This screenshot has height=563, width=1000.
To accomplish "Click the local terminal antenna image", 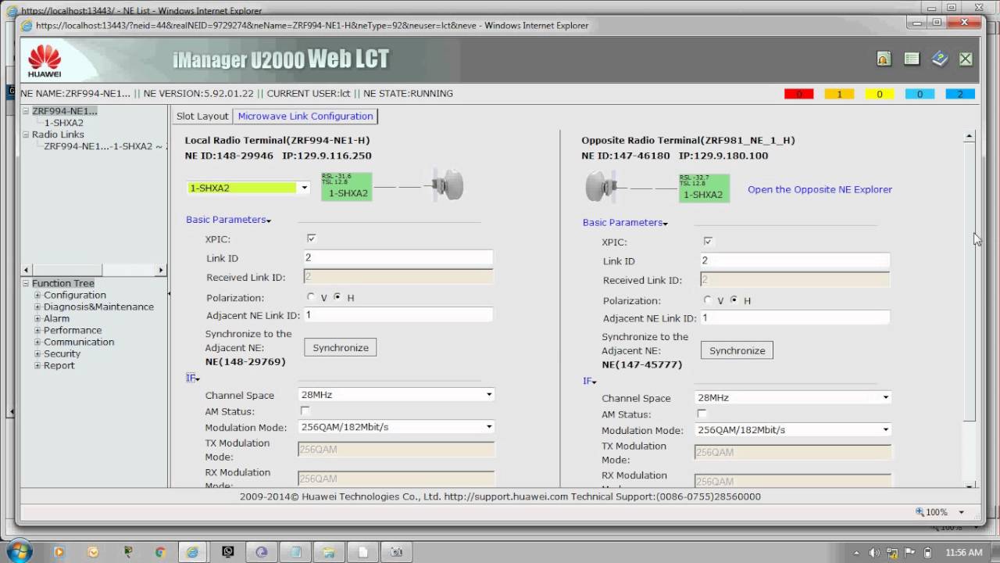I will (x=448, y=186).
